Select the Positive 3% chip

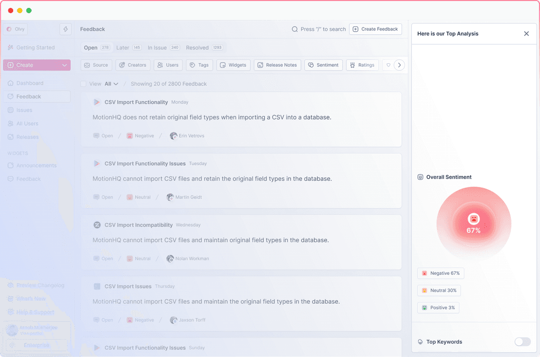point(438,308)
